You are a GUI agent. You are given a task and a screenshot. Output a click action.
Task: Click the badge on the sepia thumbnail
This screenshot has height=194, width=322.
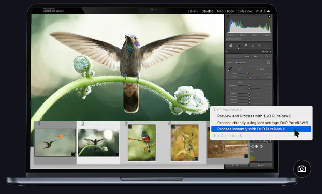click(246, 156)
